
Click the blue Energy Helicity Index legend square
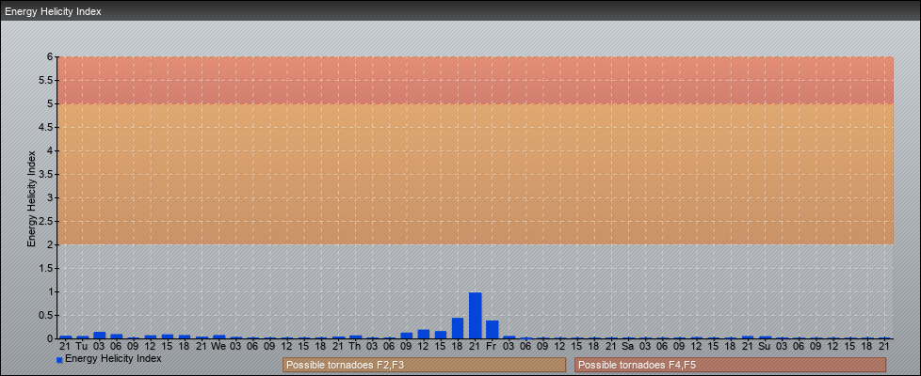(59, 360)
